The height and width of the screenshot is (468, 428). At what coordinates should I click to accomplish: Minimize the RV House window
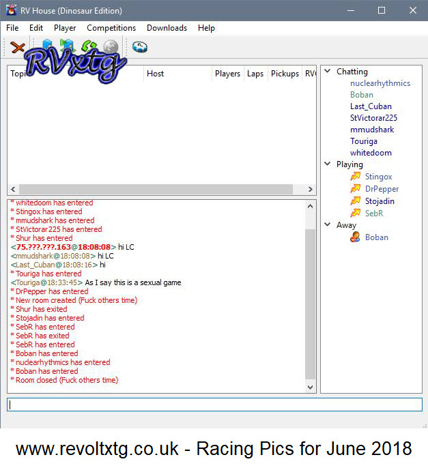[351, 10]
